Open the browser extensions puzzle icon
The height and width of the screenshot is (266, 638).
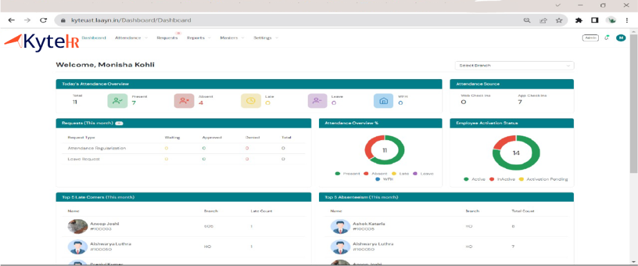[x=579, y=20]
